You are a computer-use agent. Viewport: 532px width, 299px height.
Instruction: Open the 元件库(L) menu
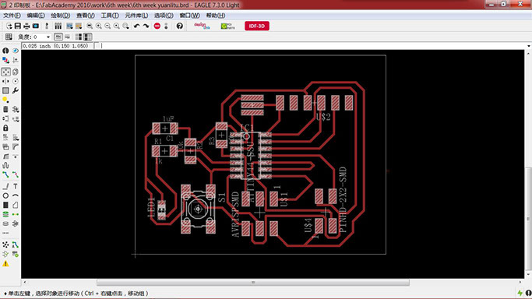(136, 16)
